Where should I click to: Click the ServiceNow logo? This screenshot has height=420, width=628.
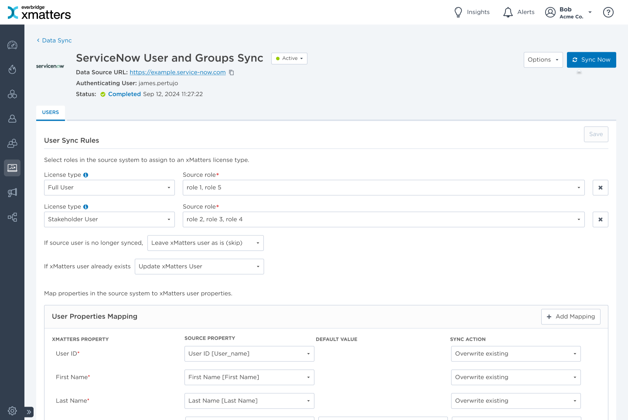coord(50,66)
